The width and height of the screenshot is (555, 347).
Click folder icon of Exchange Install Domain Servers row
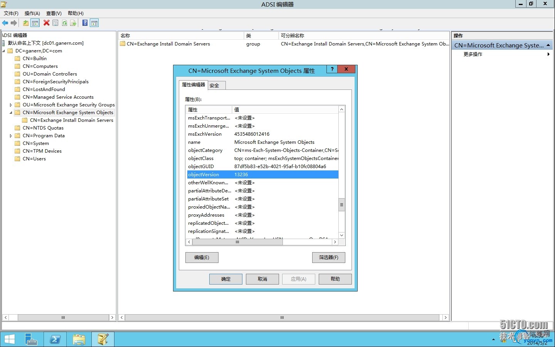[123, 44]
